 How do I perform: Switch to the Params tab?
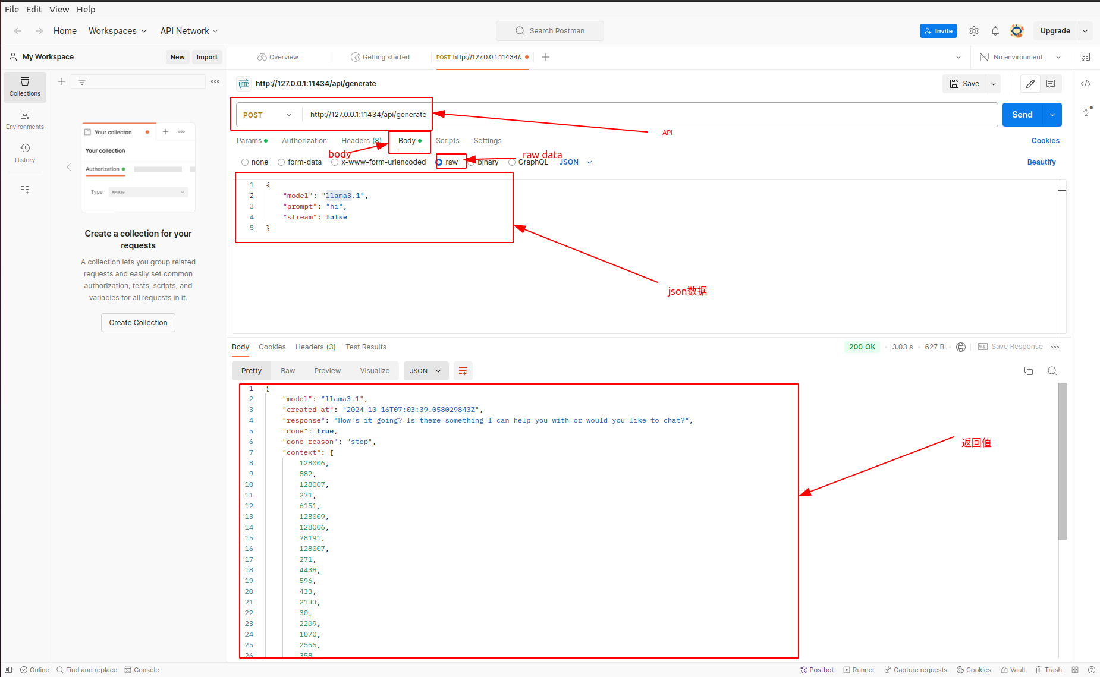tap(252, 141)
